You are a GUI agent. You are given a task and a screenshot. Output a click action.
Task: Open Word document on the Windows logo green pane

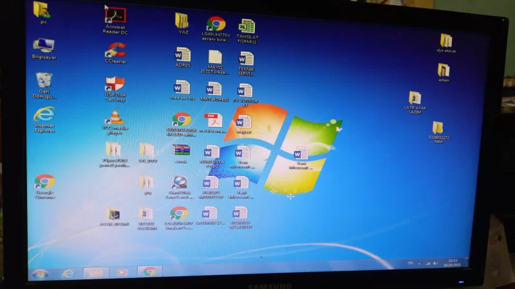pyautogui.click(x=301, y=158)
